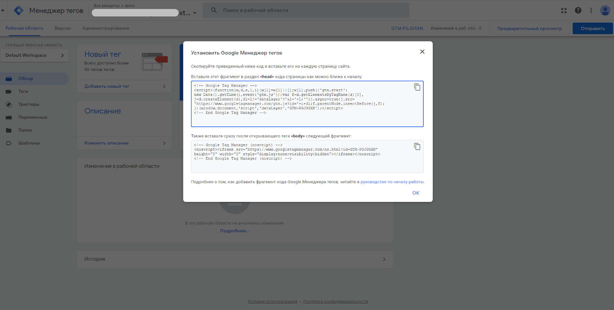Viewport: 614px width, 310px height.
Task: Click the Tag Manager logo icon
Action: [18, 10]
